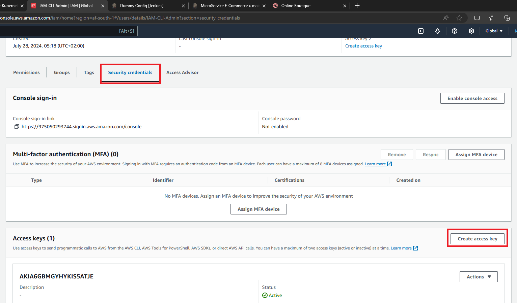Open the Access Advisor tab
This screenshot has height=303, width=517.
(x=183, y=72)
